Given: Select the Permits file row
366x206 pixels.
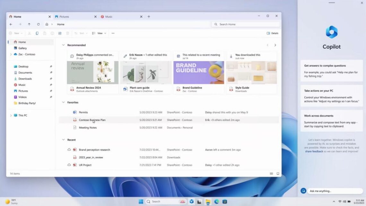Looking at the screenshot, I should [169, 112].
